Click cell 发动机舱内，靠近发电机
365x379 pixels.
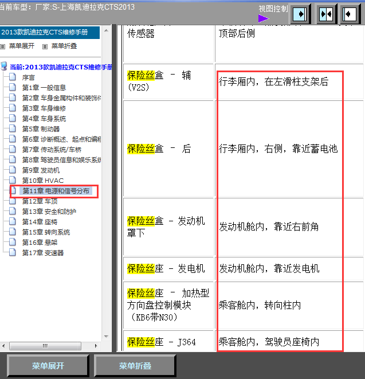pos(289,268)
